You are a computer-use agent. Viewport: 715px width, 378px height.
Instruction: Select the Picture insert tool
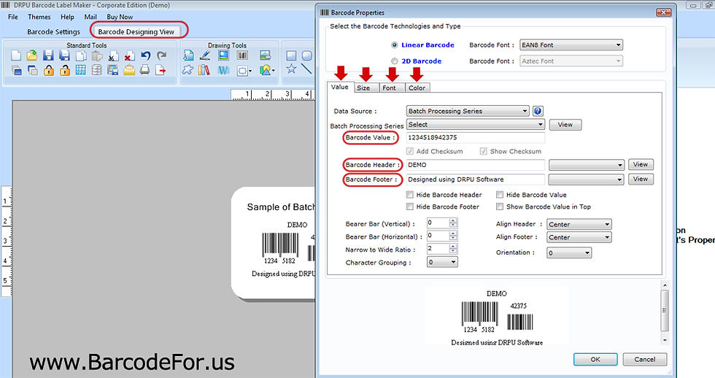[x=223, y=55]
